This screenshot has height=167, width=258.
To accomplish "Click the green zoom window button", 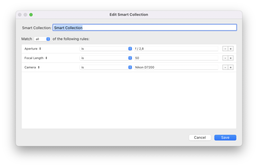I will (31, 15).
